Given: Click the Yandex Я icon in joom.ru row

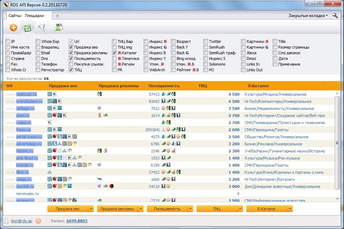Looking at the screenshot, I should click(x=100, y=115).
